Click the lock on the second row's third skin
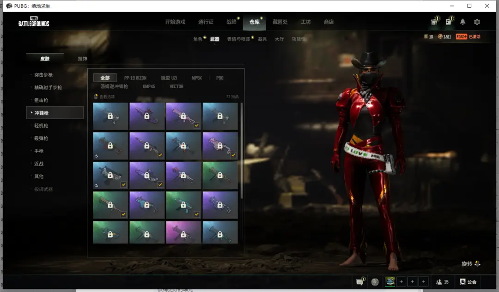This screenshot has height=292, width=499. pos(183,145)
